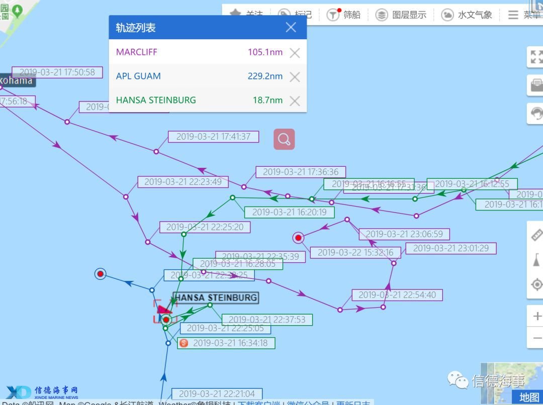Click timestamp label 2019-03-21 17:50:58
This screenshot has height=405, width=543.
pyautogui.click(x=57, y=72)
